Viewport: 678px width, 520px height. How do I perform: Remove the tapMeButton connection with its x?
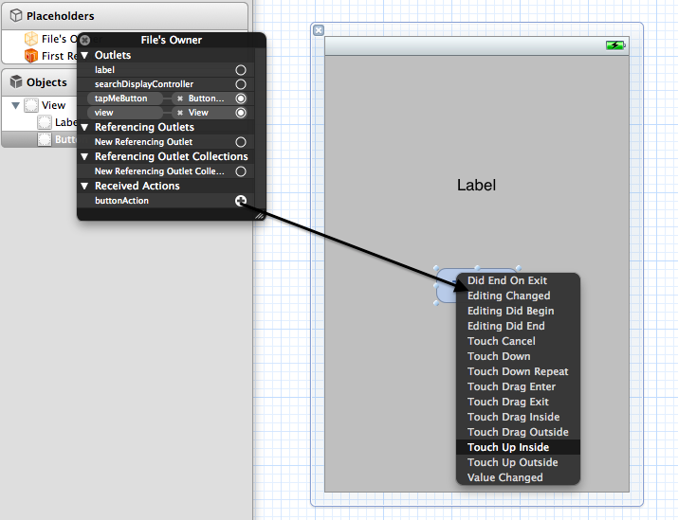[180, 99]
